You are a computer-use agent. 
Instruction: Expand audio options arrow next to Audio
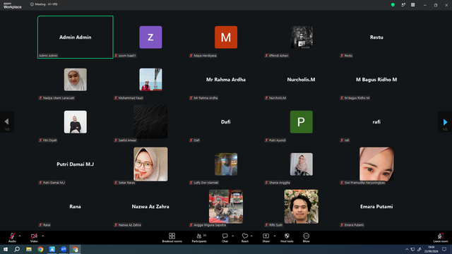(x=20, y=236)
